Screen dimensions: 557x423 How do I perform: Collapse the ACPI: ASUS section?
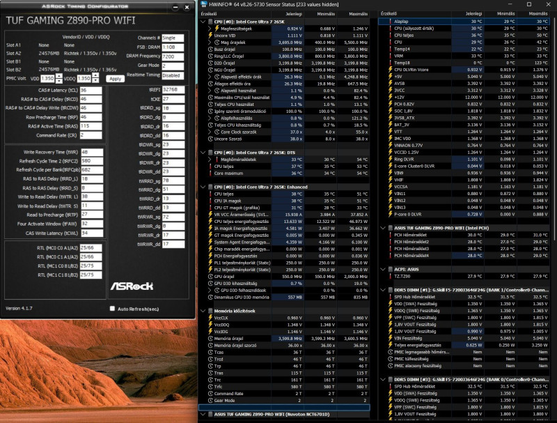pos(383,270)
